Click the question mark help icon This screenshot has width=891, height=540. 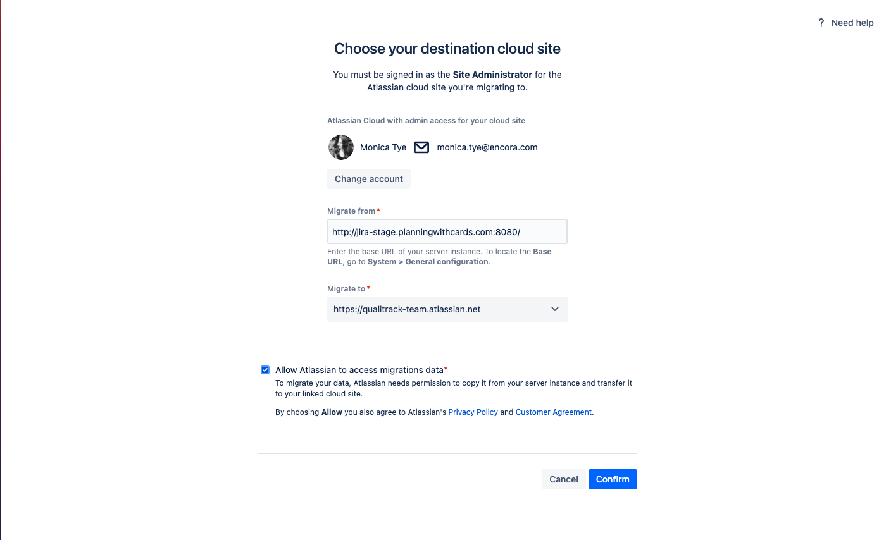[821, 23]
